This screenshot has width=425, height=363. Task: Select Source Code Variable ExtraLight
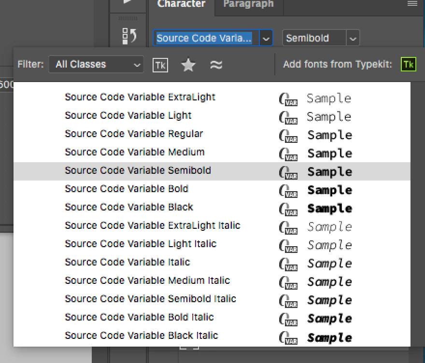[212, 97]
